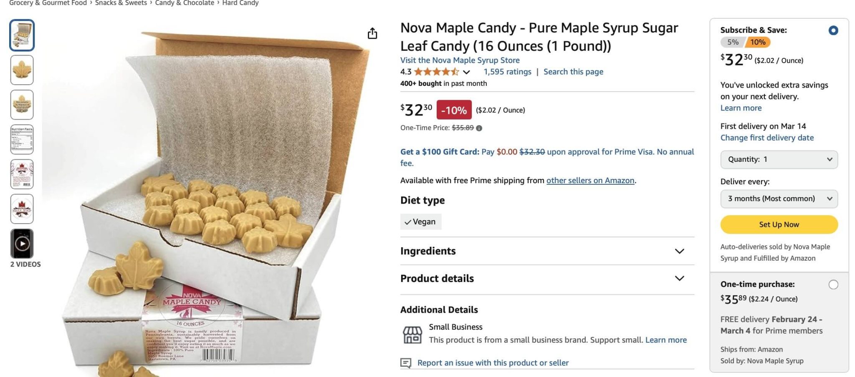Click the Small Business storefront icon
855x377 pixels.
[412, 334]
